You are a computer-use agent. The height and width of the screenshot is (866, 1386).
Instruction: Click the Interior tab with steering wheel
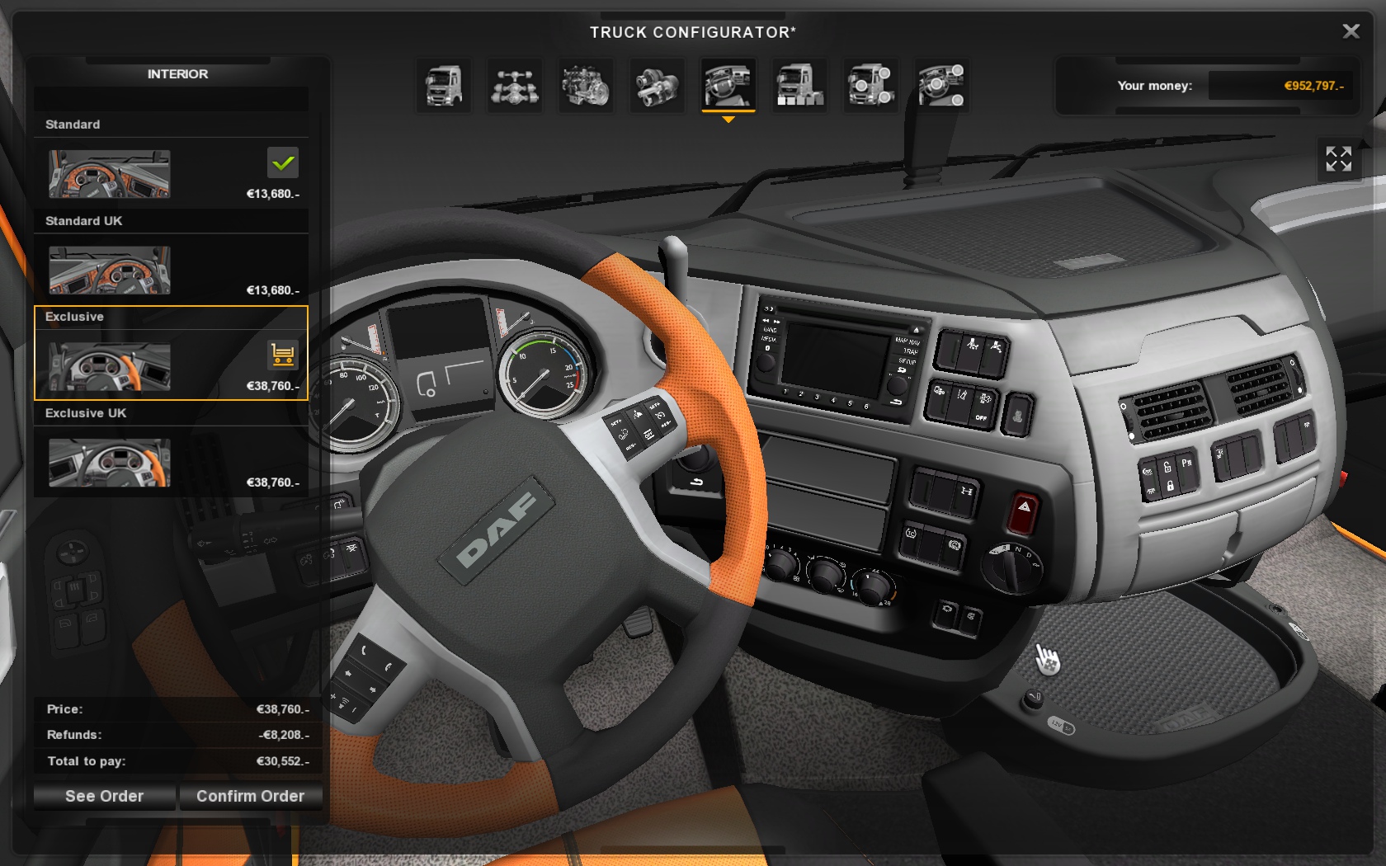click(x=728, y=86)
